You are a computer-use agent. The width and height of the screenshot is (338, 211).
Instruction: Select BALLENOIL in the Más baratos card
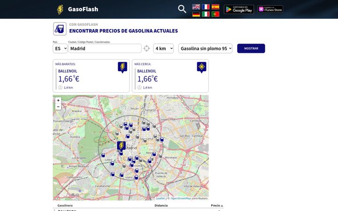point(68,71)
